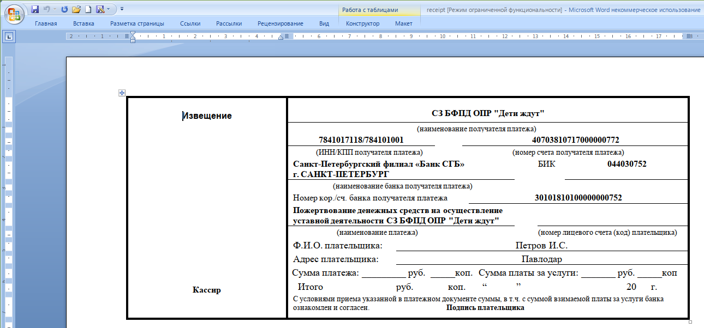Click the Redo circular arrow icon

click(x=64, y=9)
